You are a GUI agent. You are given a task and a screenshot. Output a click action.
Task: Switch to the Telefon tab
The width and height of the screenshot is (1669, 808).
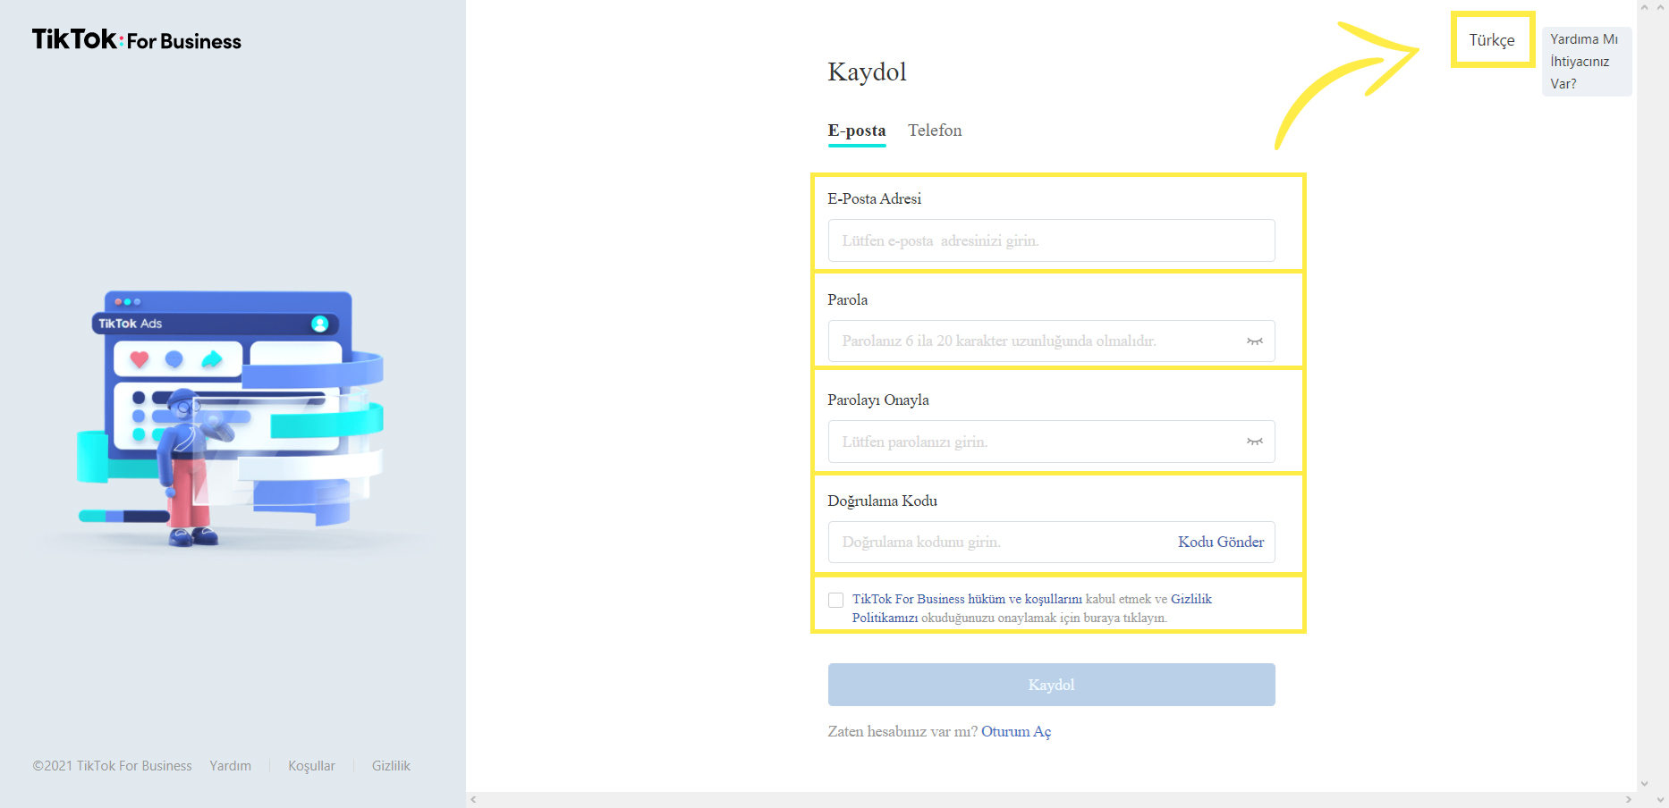935,130
